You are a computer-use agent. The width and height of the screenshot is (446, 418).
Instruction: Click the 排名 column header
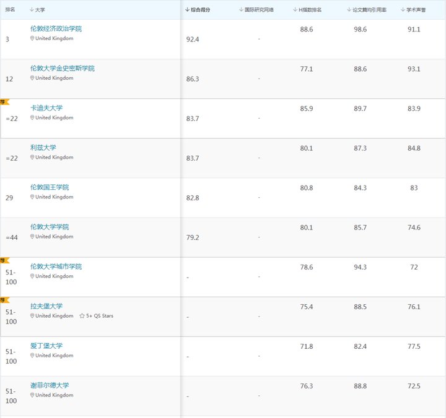point(10,10)
